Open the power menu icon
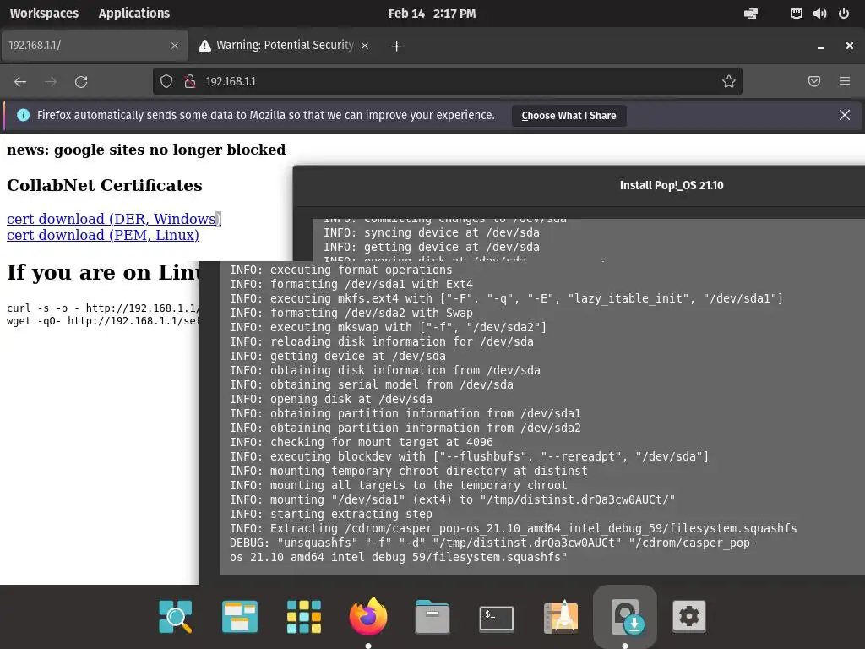Viewport: 865px width, 649px height. pos(844,14)
